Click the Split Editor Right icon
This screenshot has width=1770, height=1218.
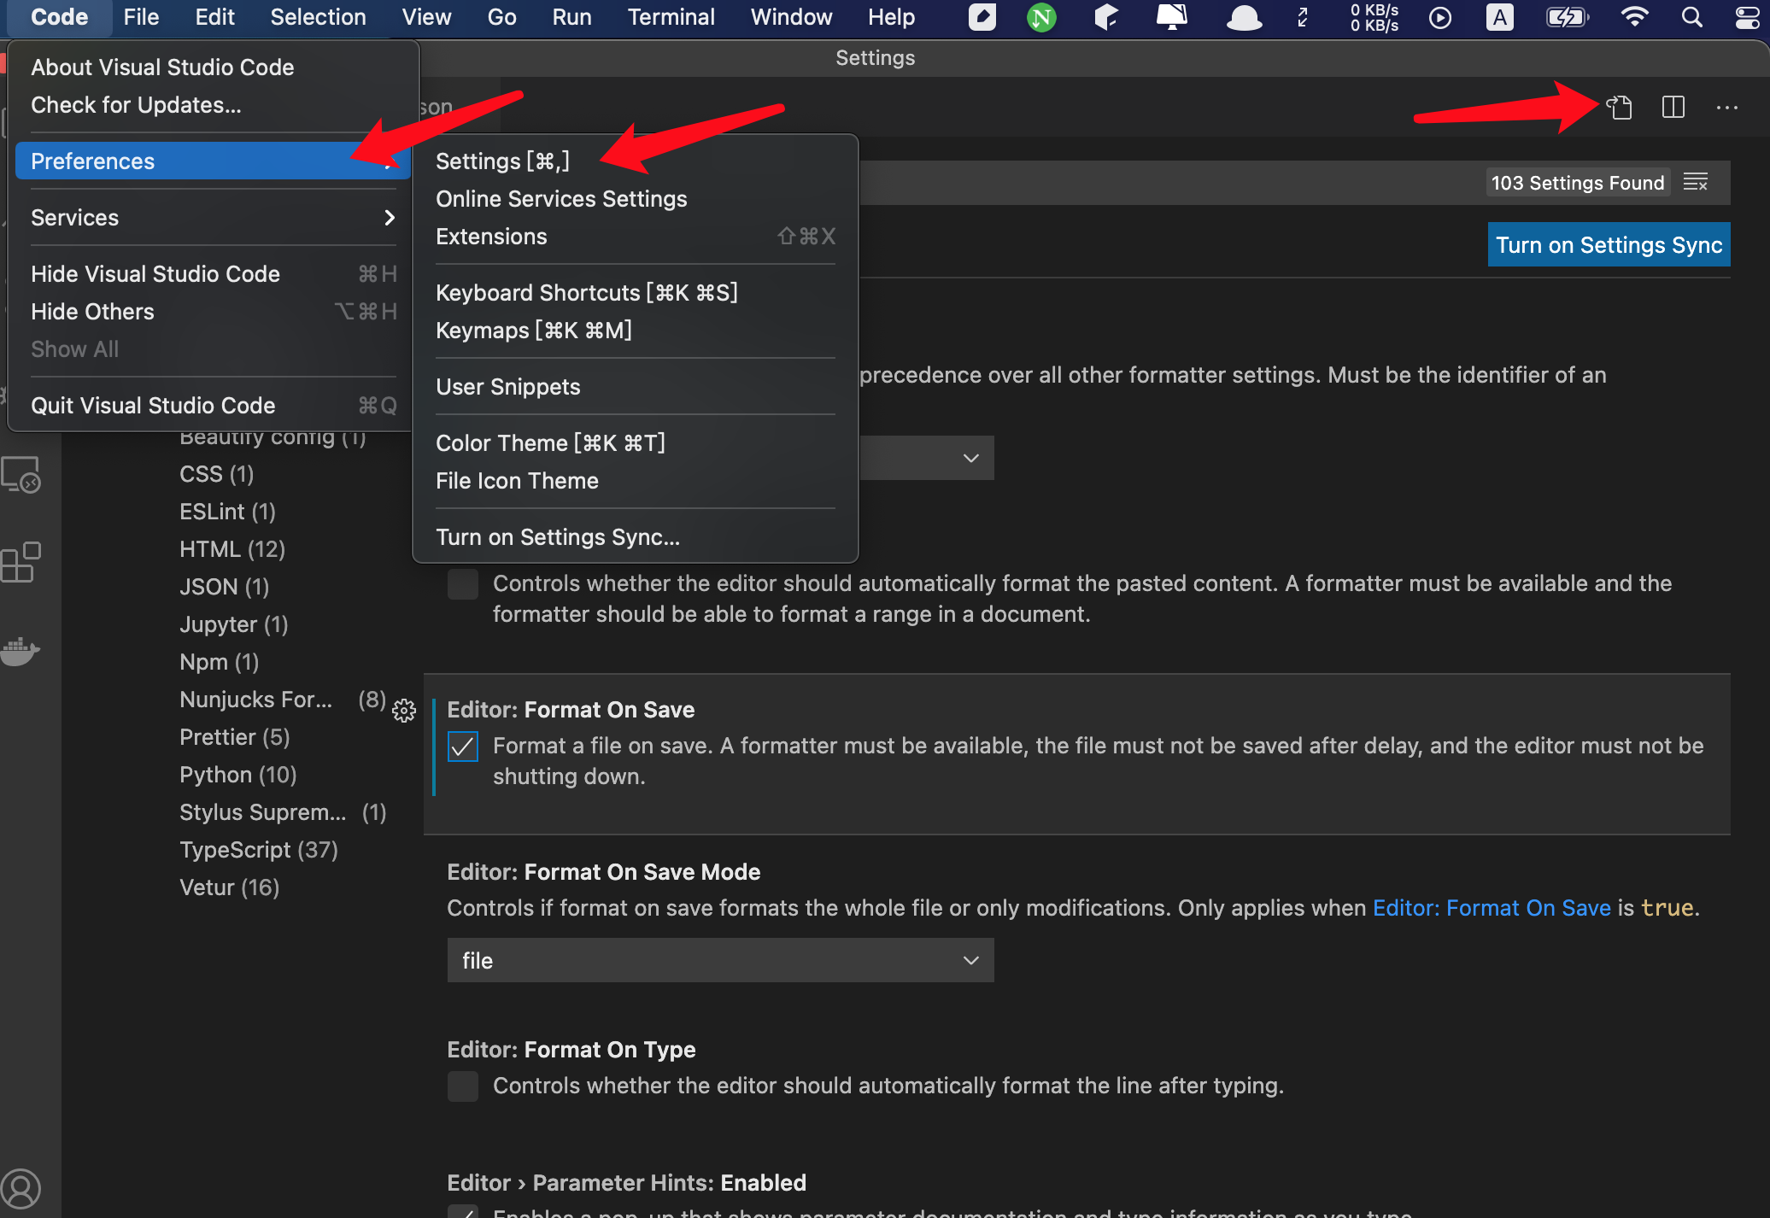click(x=1673, y=108)
